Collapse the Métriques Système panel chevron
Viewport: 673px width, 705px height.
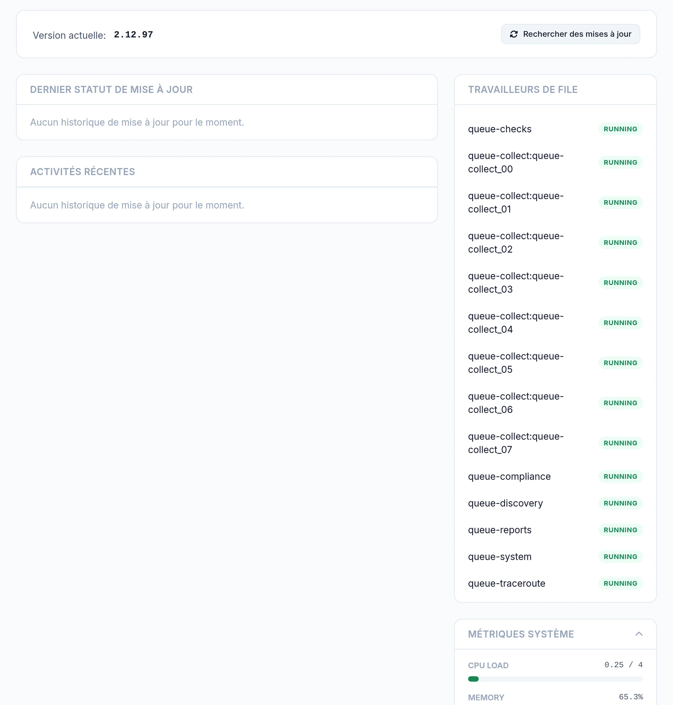(x=639, y=634)
